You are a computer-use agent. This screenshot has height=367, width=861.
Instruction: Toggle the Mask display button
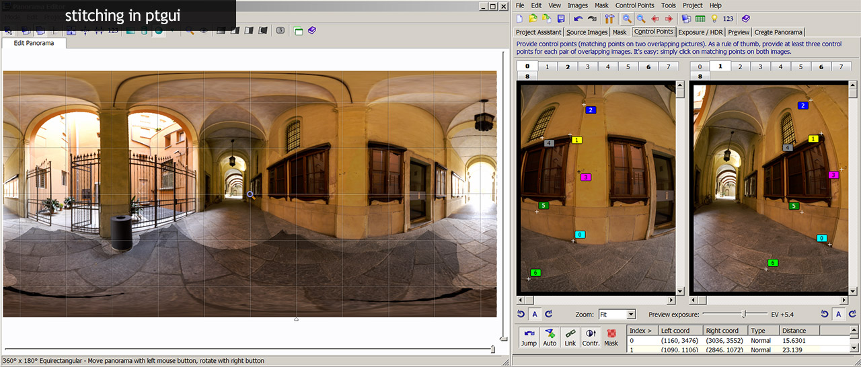pyautogui.click(x=611, y=337)
